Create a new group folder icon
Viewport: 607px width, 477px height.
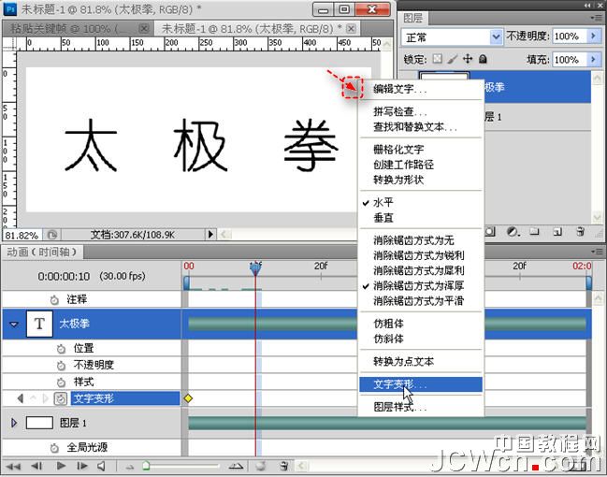(535, 232)
